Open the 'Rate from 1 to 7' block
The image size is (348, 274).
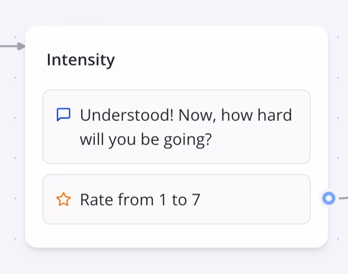coord(176,199)
